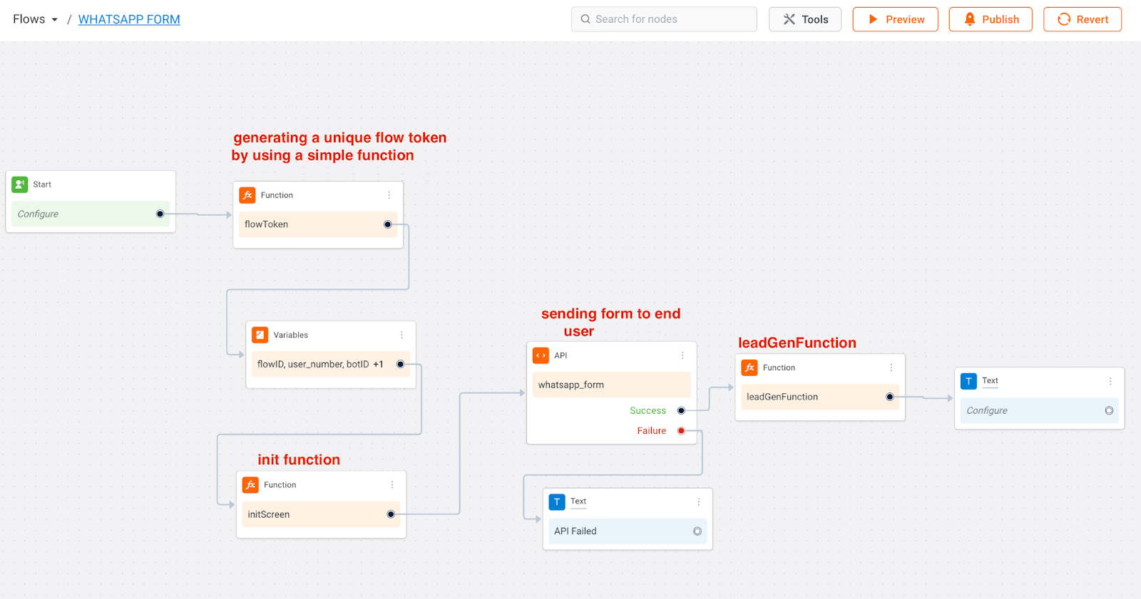Viewport: 1141px width, 599px height.
Task: Click the red Failure output connector
Action: point(681,431)
